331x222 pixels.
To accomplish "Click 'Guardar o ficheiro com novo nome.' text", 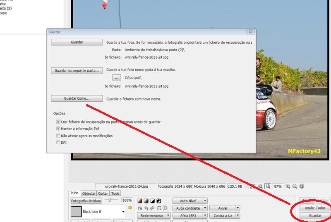I will (x=134, y=99).
